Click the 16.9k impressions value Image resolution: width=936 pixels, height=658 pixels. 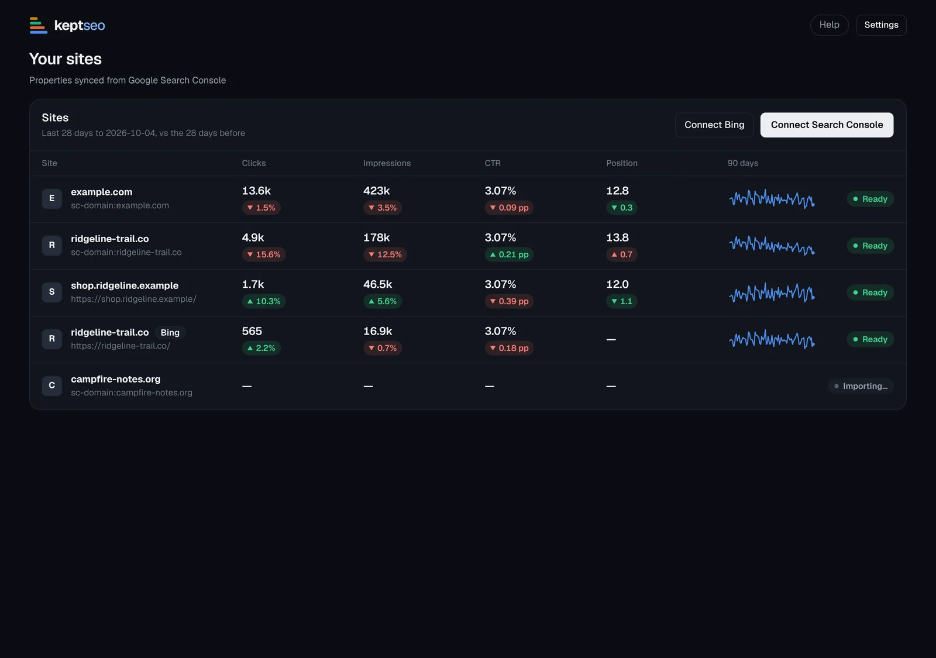(378, 331)
